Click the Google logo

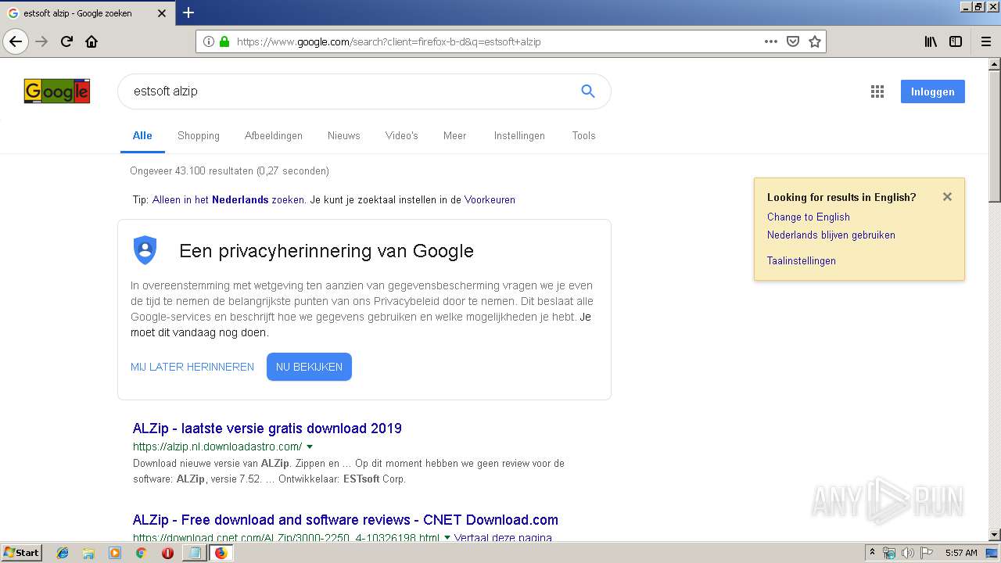(57, 91)
